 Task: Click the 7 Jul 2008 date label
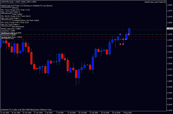[60, 113]
